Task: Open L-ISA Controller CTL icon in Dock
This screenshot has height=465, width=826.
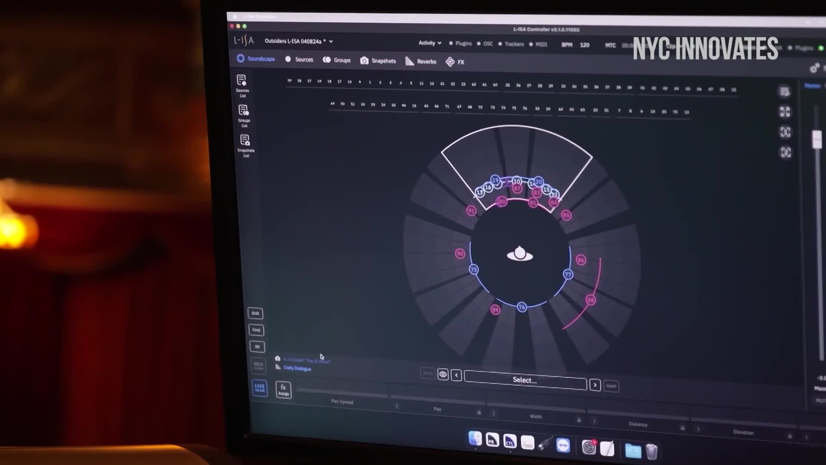Action: [x=510, y=441]
